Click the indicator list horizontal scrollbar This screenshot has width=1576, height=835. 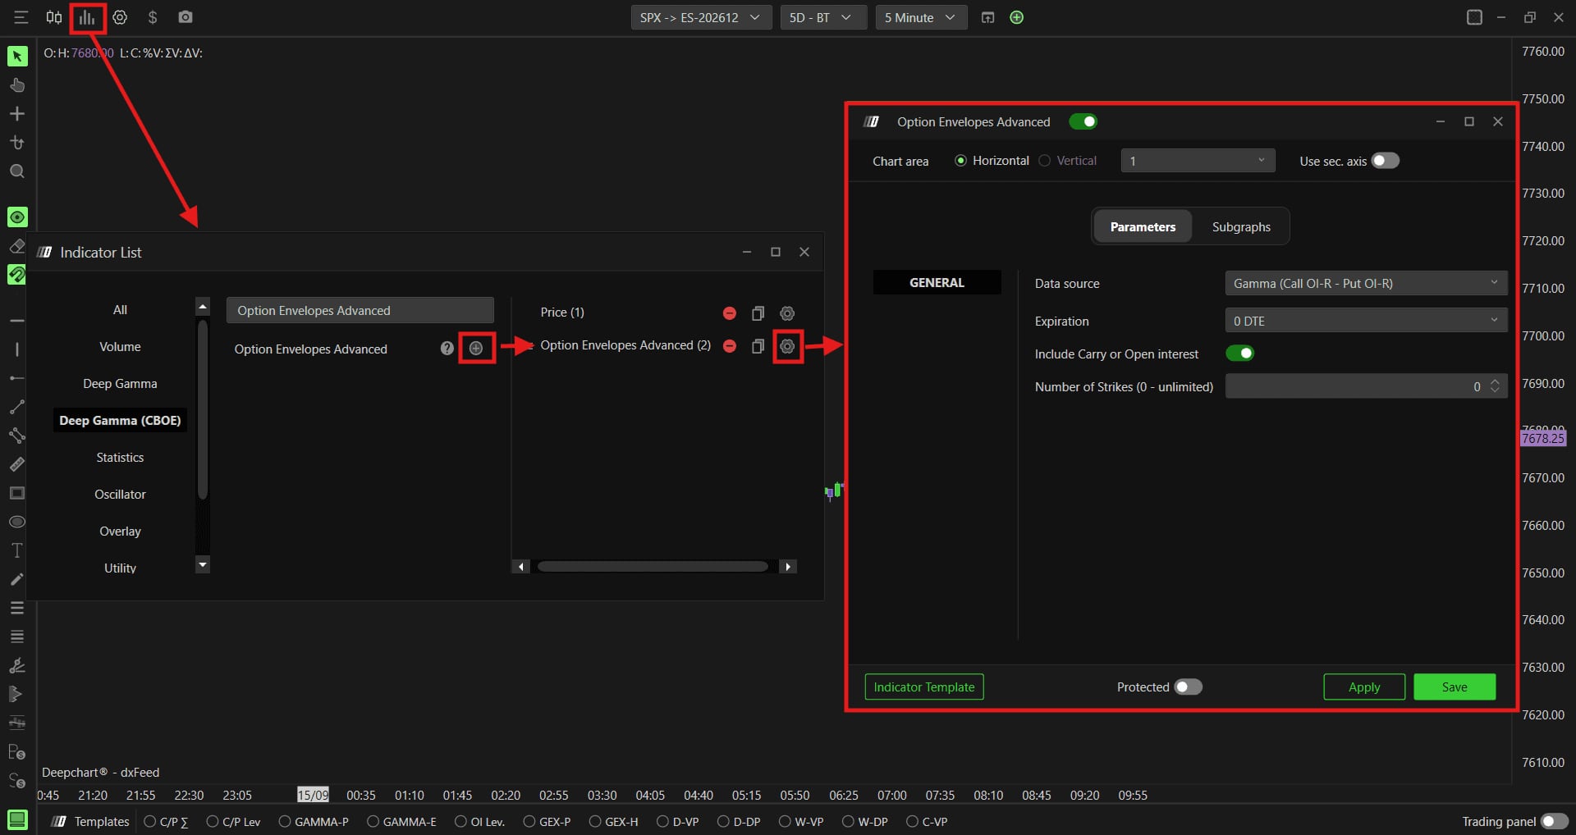(x=653, y=566)
